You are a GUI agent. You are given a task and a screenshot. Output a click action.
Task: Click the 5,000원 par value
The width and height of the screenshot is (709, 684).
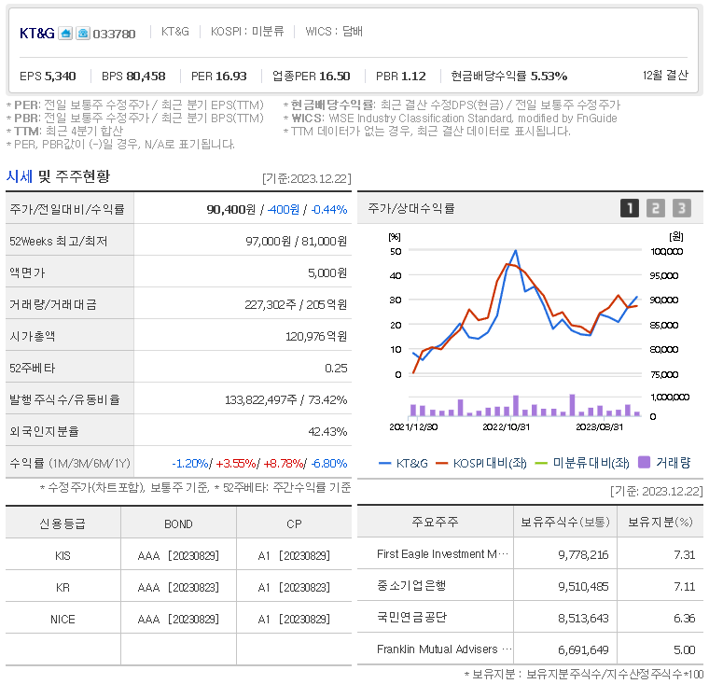pos(327,272)
